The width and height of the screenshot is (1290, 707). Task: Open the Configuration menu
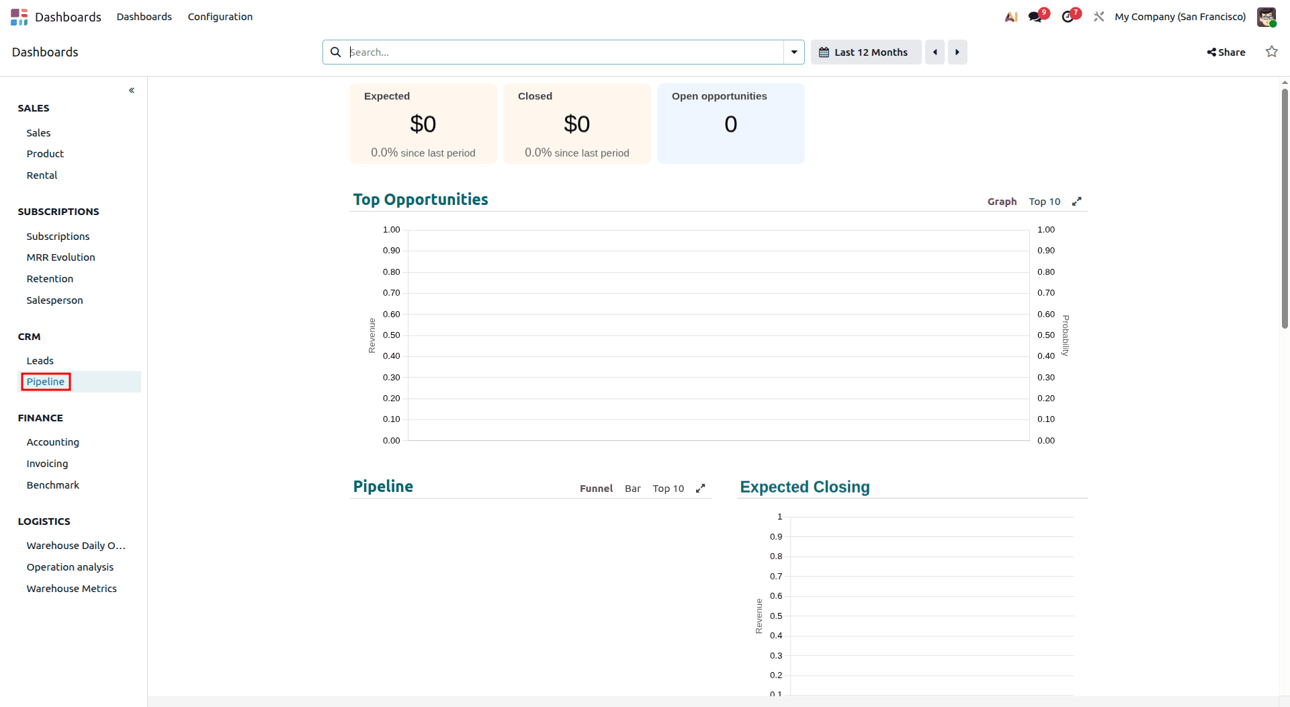(x=220, y=17)
